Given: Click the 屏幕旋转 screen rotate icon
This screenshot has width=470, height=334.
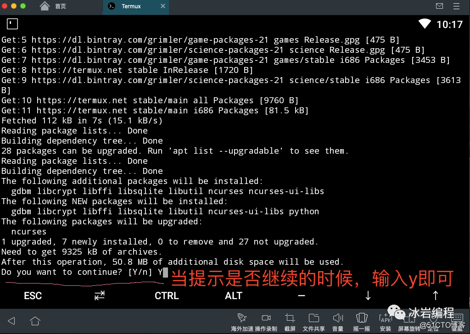Looking at the screenshot, I should coord(409,318).
